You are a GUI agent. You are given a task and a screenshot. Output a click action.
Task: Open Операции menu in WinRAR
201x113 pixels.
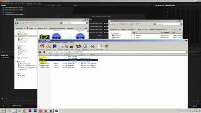point(51,43)
